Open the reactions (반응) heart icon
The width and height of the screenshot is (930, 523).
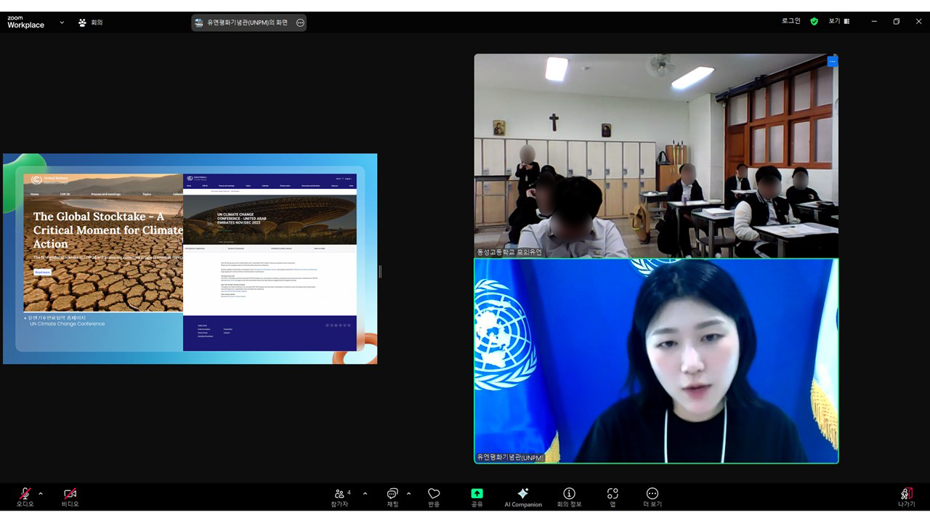pyautogui.click(x=434, y=495)
